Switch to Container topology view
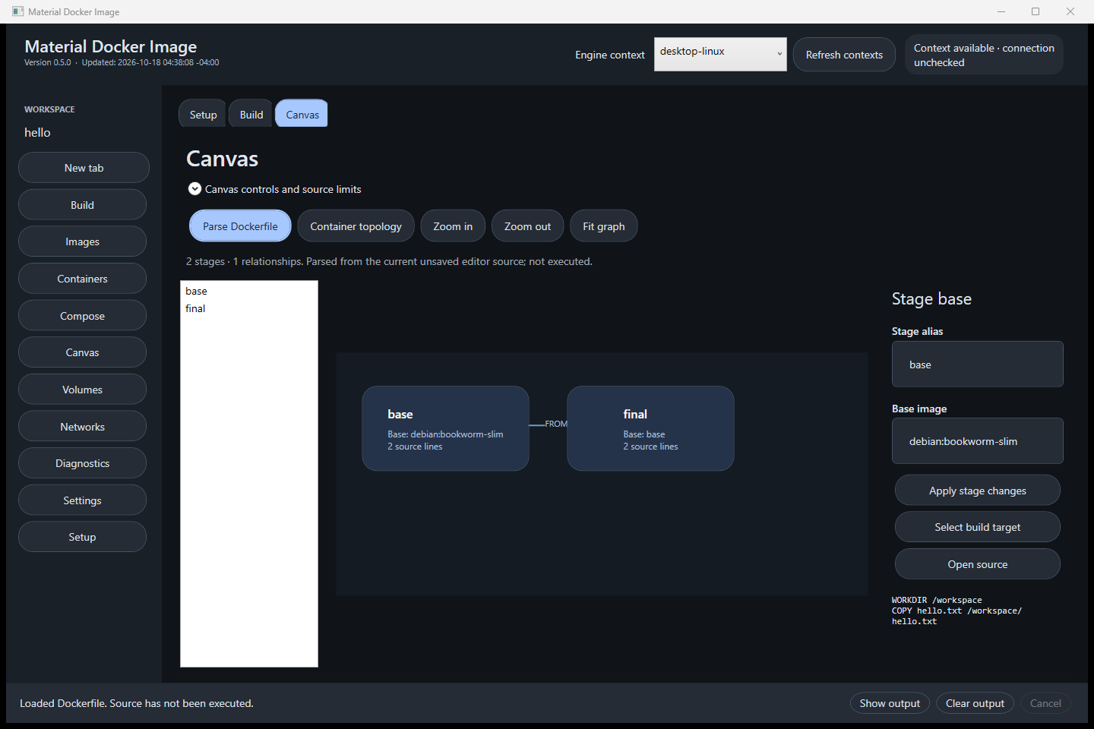 point(356,226)
